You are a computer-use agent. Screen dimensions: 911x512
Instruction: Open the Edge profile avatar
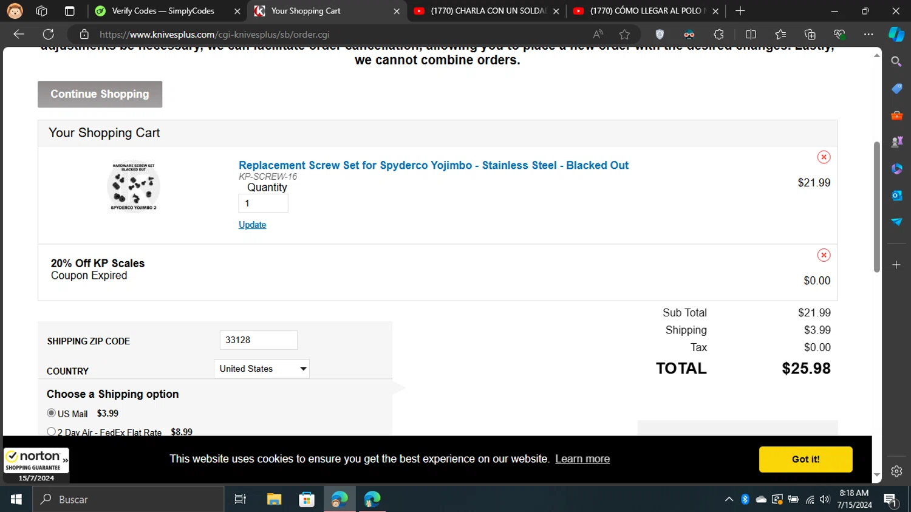[15, 11]
